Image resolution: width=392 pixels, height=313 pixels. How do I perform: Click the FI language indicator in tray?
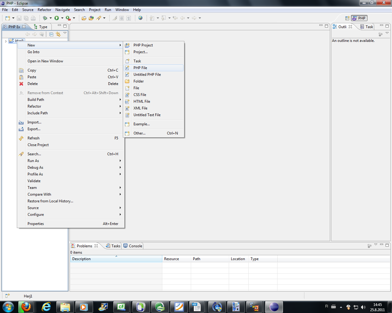tap(326, 306)
